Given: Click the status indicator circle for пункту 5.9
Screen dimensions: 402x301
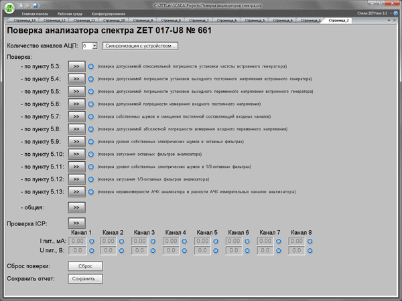Looking at the screenshot, I should coord(90,142).
